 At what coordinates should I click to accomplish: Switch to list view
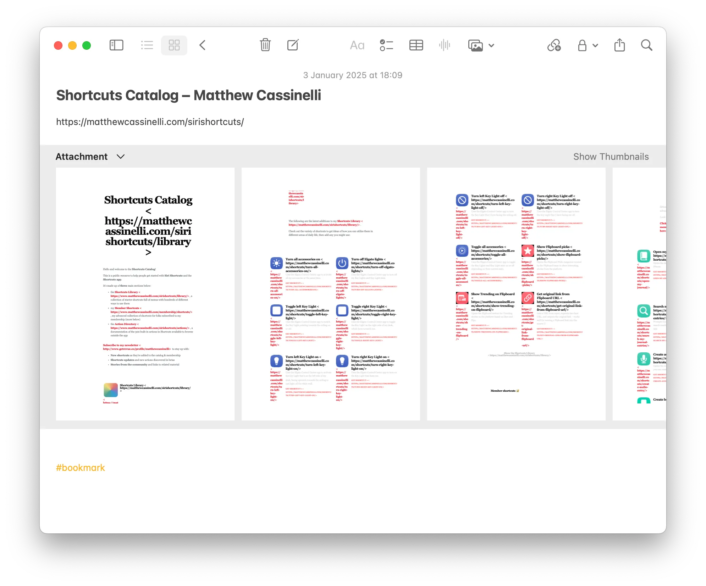coord(147,45)
